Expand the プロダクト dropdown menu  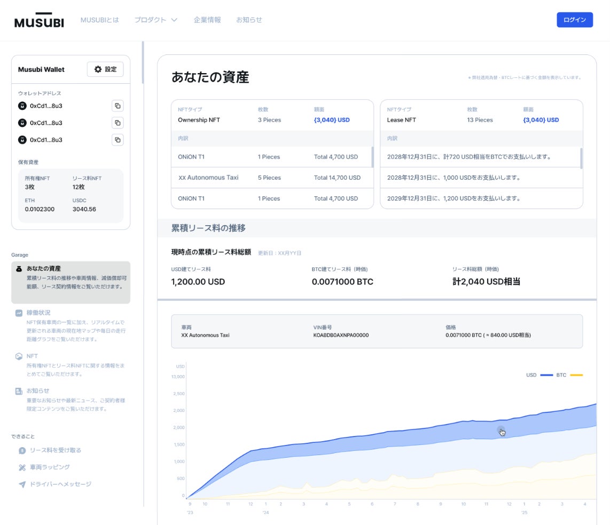pos(155,20)
